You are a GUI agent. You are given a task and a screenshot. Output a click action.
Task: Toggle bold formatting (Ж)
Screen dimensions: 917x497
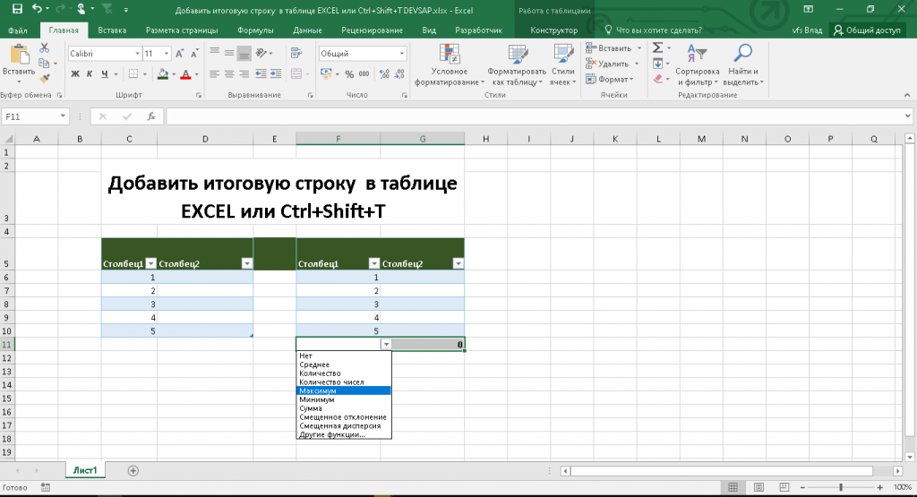coord(75,73)
